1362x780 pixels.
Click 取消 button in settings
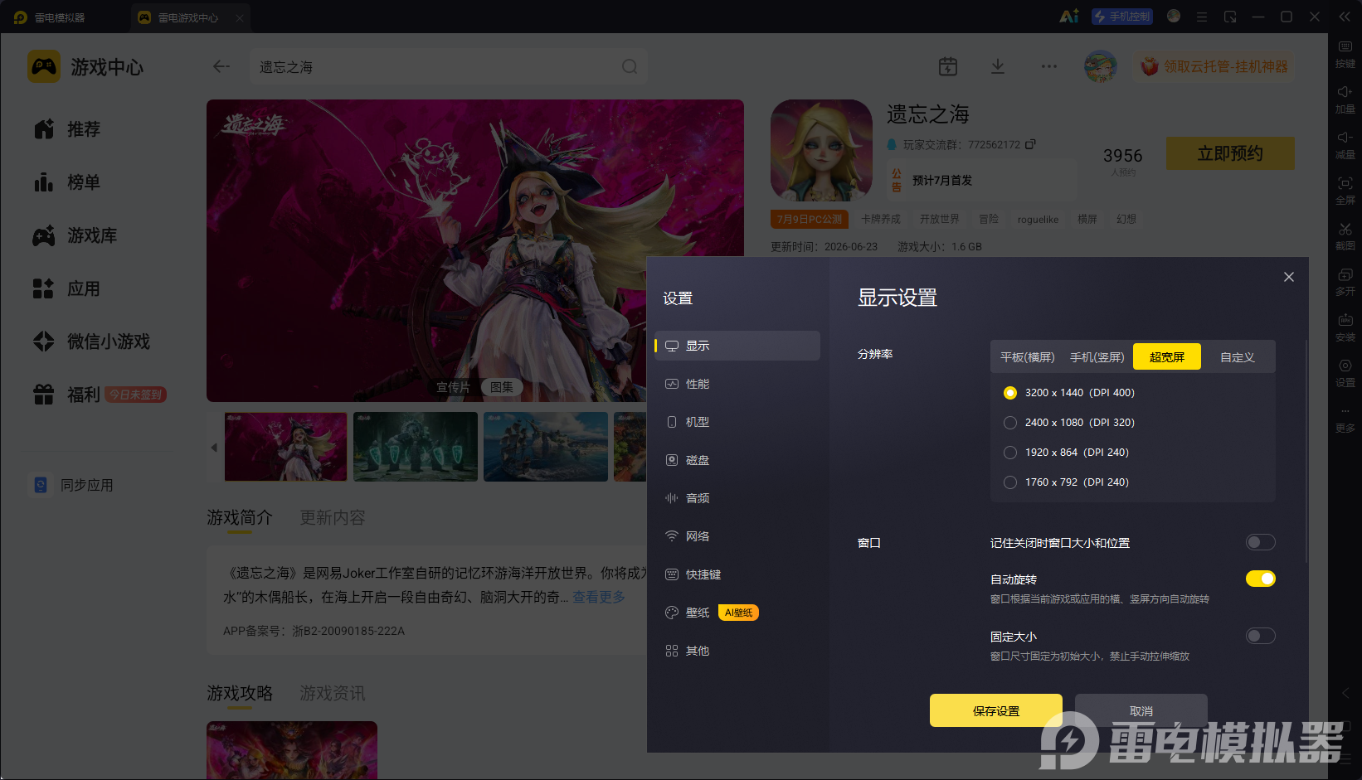point(1141,710)
